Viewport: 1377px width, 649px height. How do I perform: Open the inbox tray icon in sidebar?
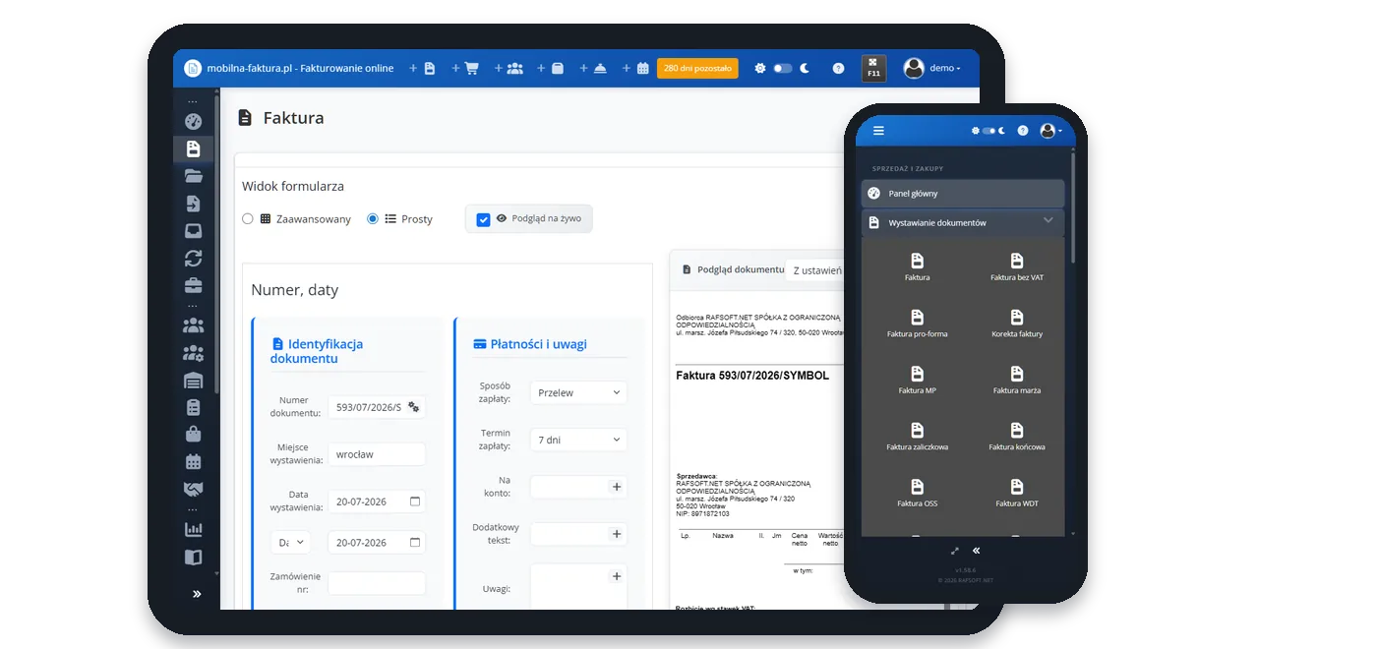[193, 231]
